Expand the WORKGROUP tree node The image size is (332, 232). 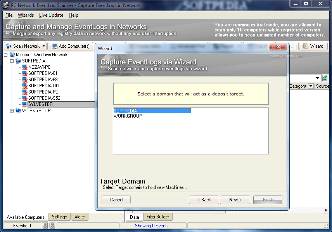[12, 111]
